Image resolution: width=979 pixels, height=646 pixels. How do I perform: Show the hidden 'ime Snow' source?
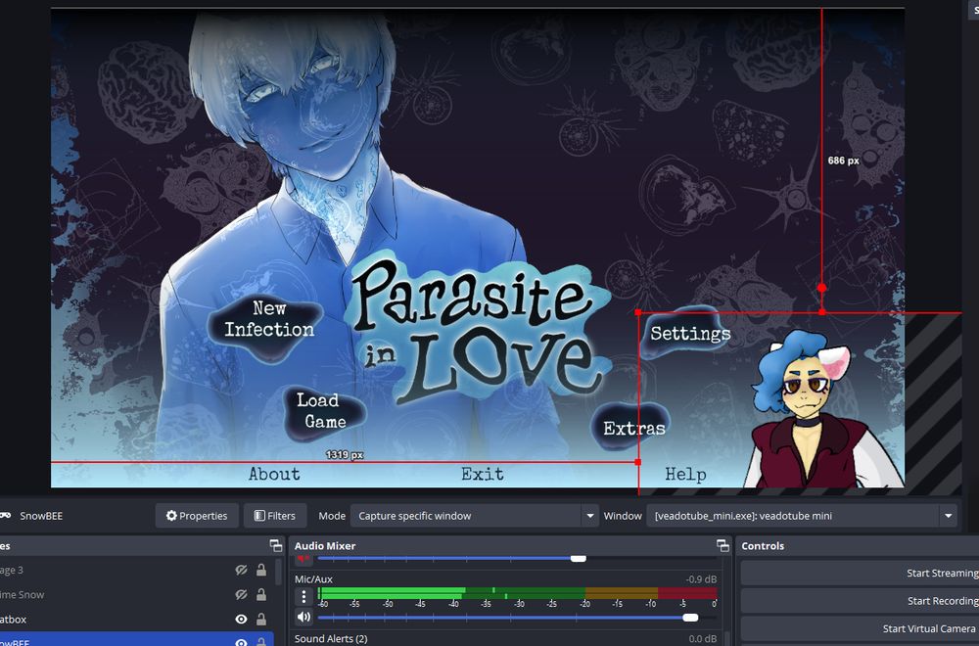click(x=241, y=595)
